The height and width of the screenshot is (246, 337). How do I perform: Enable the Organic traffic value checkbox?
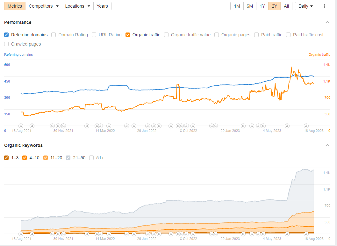[x=166, y=35]
